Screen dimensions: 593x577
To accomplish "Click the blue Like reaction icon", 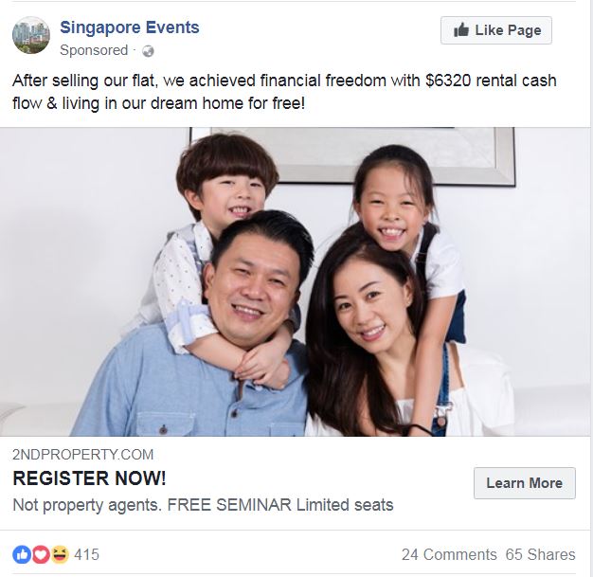I will 22,554.
